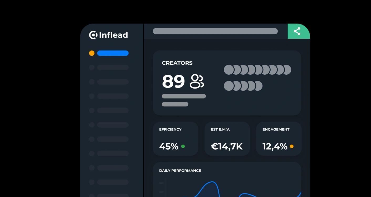This screenshot has height=197, width=371.
Task: Select the first avatar in the second creators row
Action: [229, 86]
